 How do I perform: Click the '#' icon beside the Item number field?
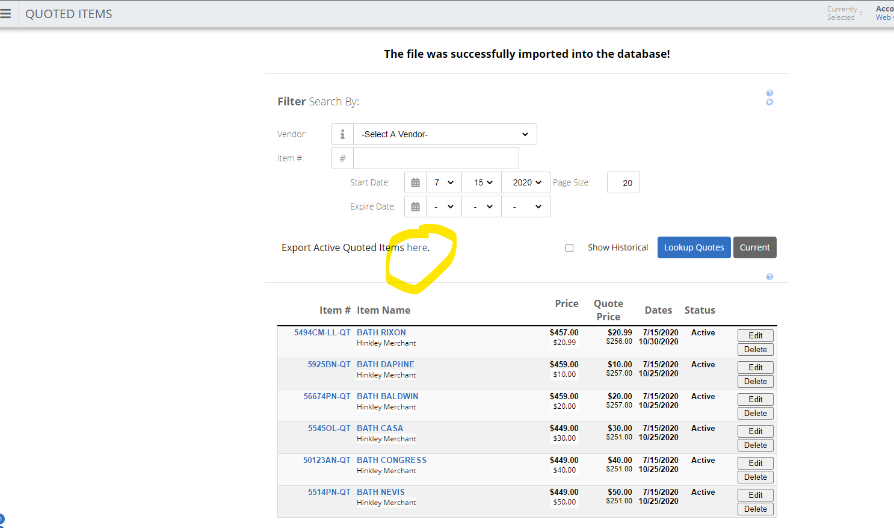(x=342, y=158)
